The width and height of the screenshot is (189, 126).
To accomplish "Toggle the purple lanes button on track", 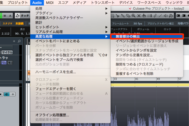I will pyautogui.click(x=4, y=63).
